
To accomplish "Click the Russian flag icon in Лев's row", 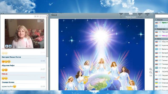I will (156, 32).
